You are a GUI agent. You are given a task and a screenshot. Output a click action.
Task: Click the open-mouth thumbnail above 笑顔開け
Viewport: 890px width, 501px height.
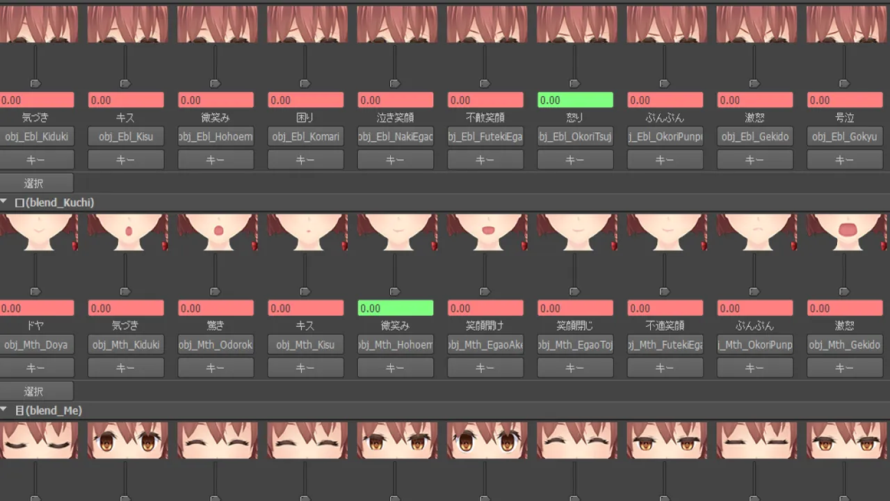pos(485,232)
